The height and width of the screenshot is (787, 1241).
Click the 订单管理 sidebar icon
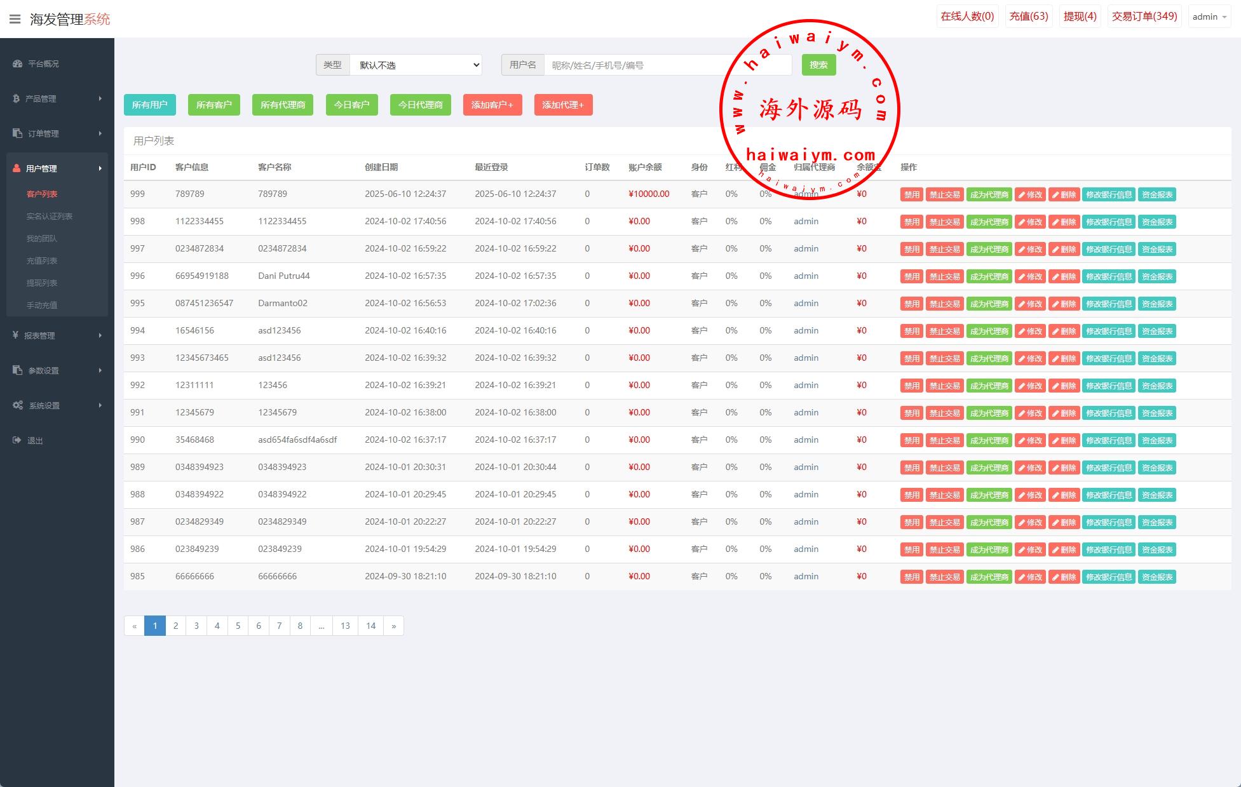coord(17,133)
